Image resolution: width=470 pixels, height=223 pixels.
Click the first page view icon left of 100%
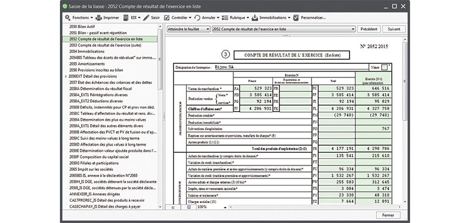(x=173, y=207)
